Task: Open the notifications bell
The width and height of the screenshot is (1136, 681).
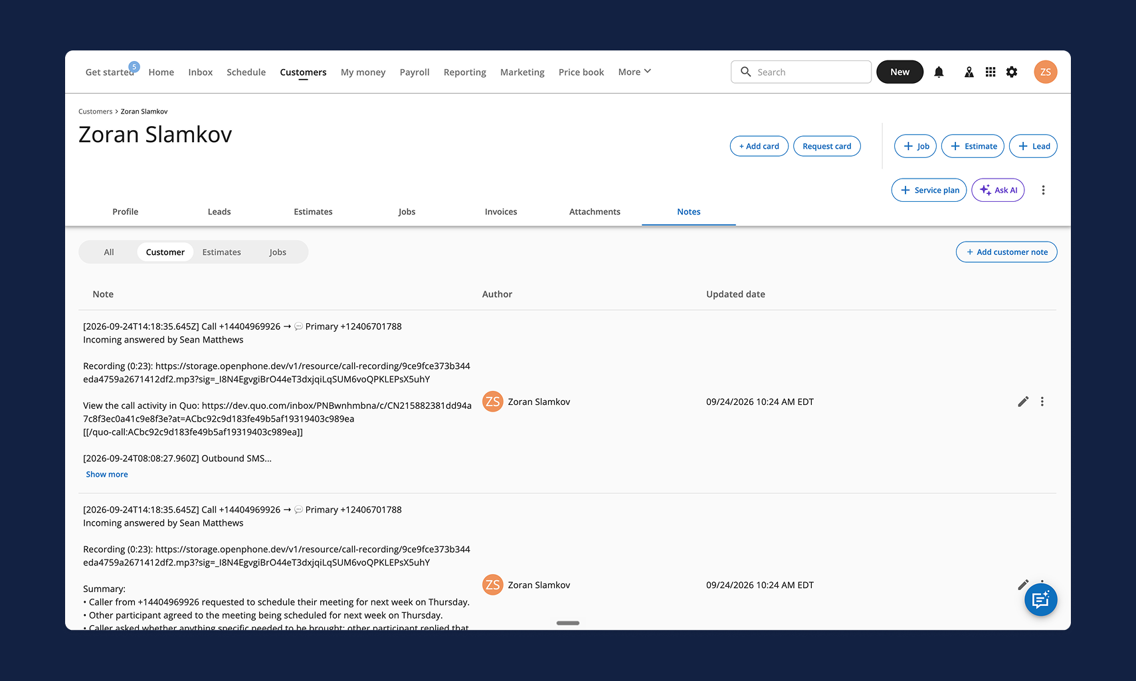Action: 939,72
